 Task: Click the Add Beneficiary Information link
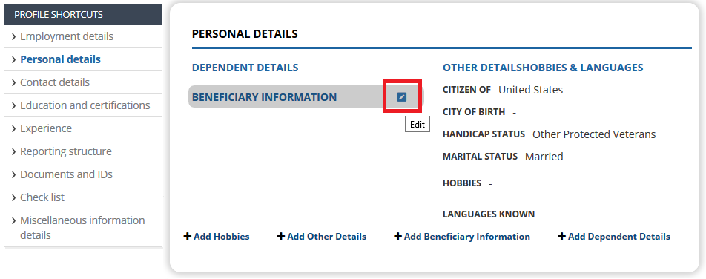click(x=462, y=236)
